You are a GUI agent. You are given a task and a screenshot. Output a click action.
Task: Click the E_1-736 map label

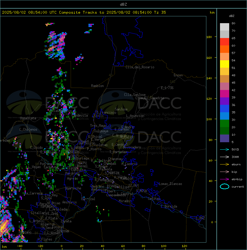pos(167,88)
